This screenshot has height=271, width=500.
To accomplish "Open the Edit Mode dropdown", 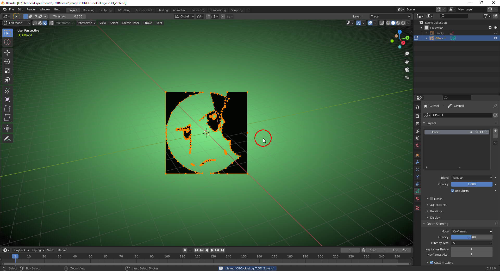I will [x=17, y=23].
